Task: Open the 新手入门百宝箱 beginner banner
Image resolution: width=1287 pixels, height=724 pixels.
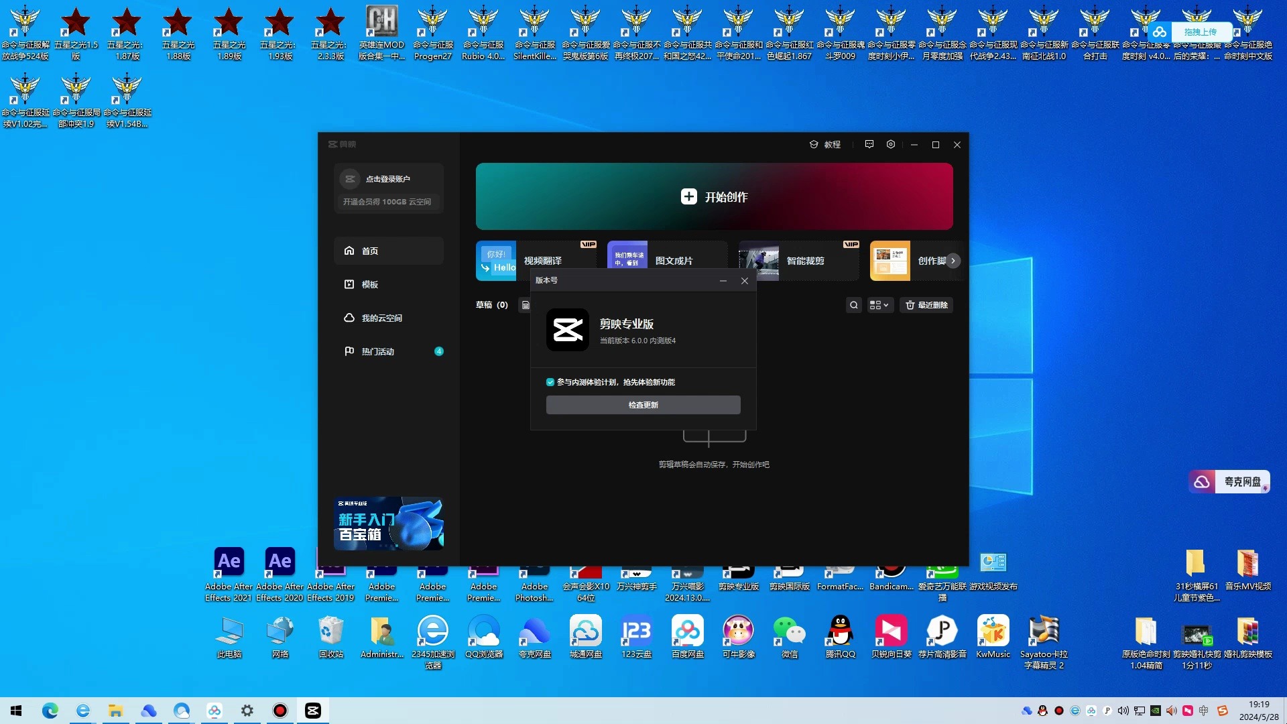Action: [x=389, y=524]
